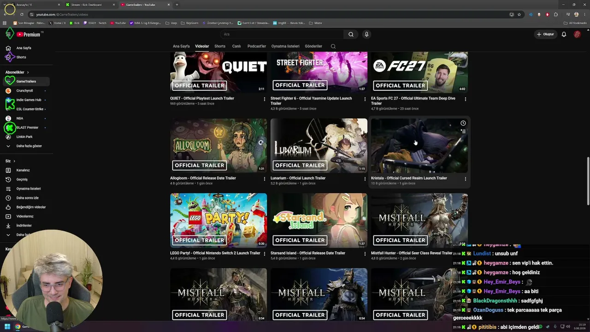Open the Gönderiler channel tab
Viewport: 590px width, 332px height.
(313, 46)
